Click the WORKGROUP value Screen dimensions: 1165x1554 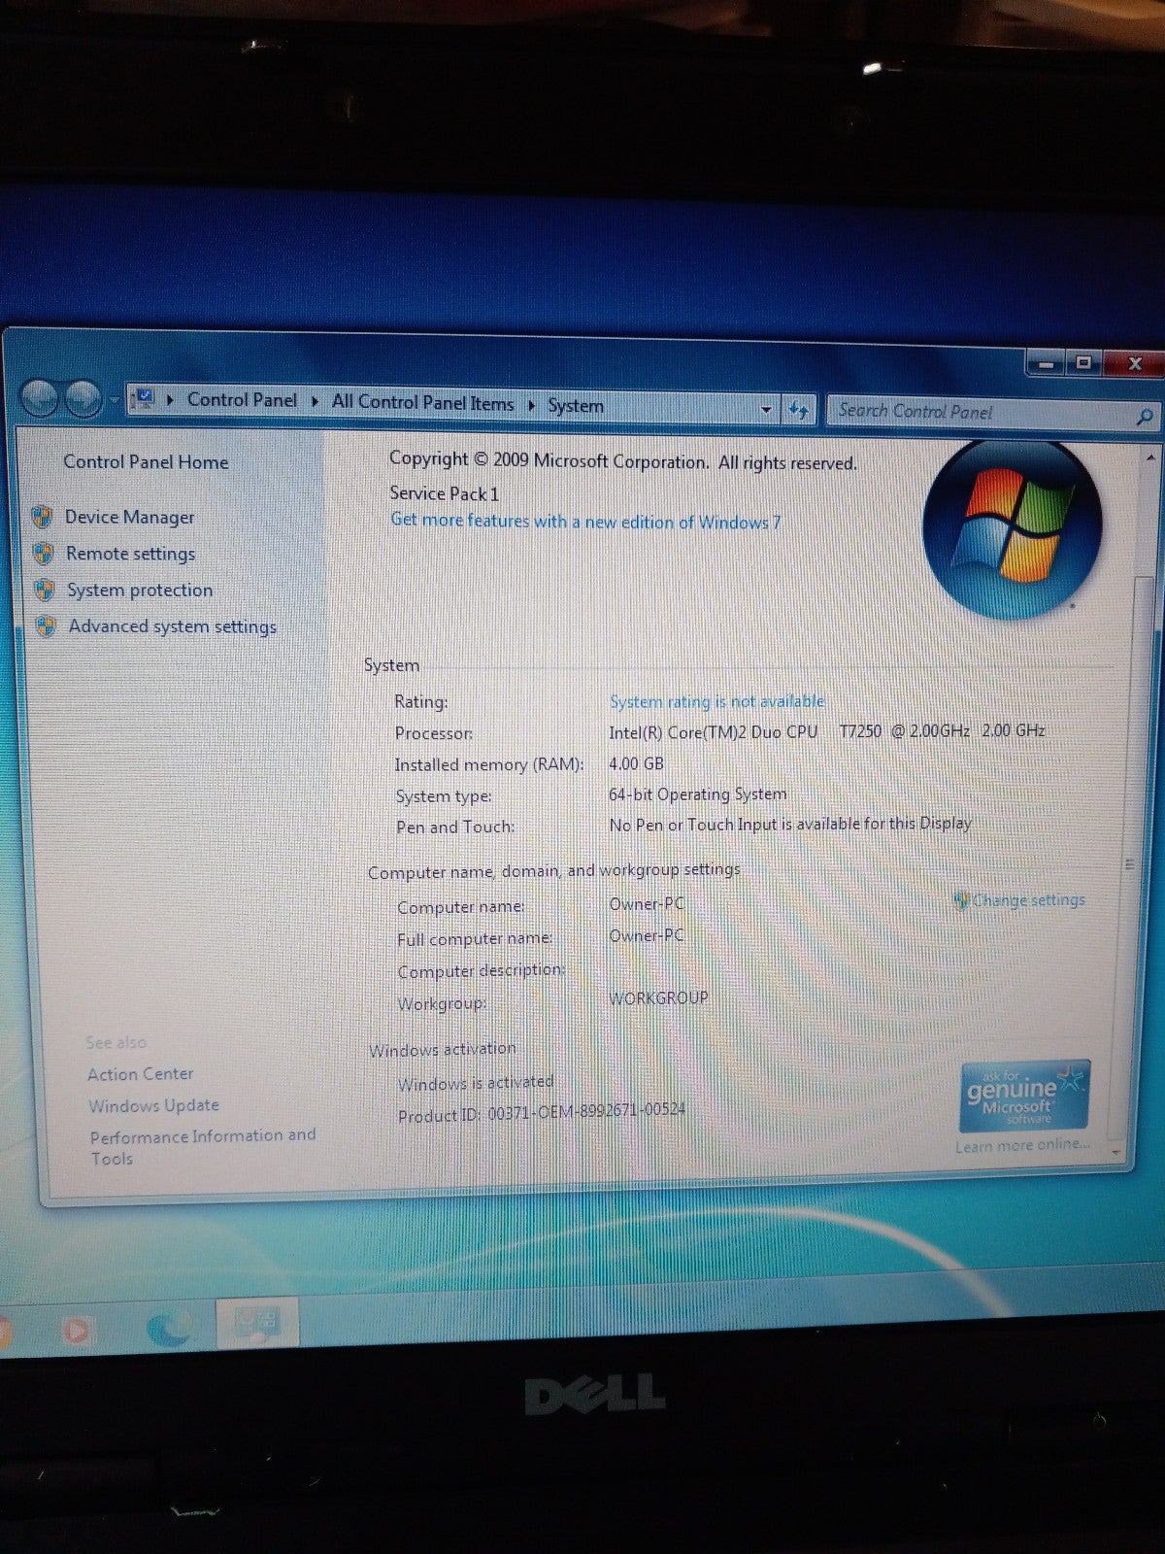click(658, 997)
